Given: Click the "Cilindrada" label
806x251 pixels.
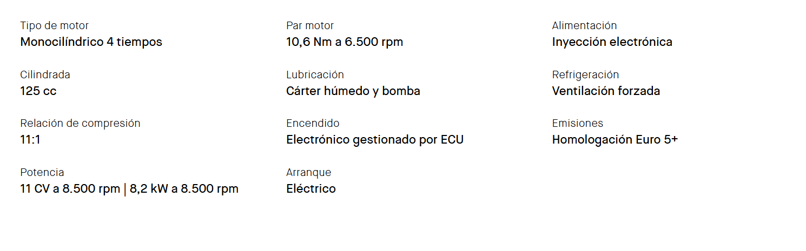Looking at the screenshot, I should pos(45,74).
